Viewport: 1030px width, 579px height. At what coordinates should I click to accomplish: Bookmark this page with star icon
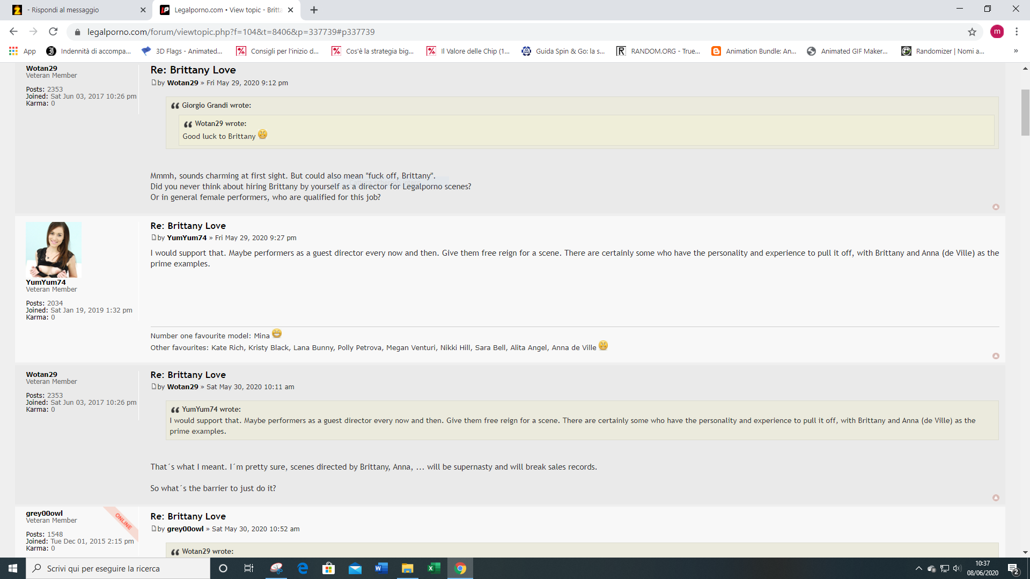tap(972, 32)
